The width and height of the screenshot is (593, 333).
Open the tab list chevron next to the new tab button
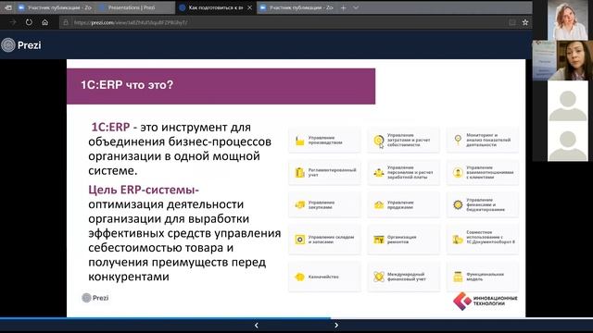coord(356,7)
